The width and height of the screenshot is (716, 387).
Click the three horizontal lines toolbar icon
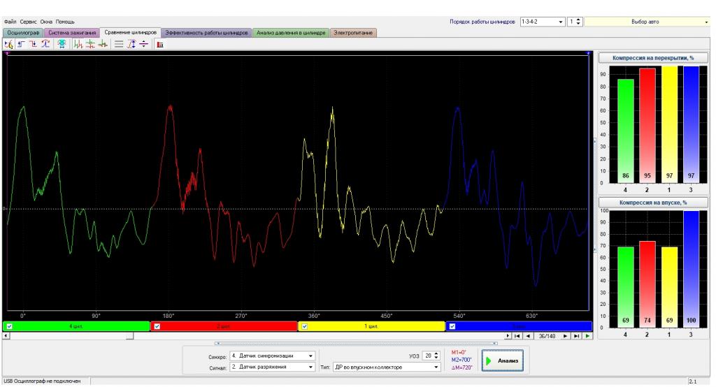click(119, 44)
